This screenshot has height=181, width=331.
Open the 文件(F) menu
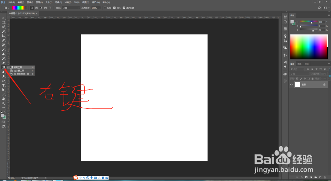click(11, 2)
